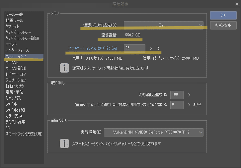Expand memory allocation slider arrow
The image size is (241, 168).
(x=151, y=48)
